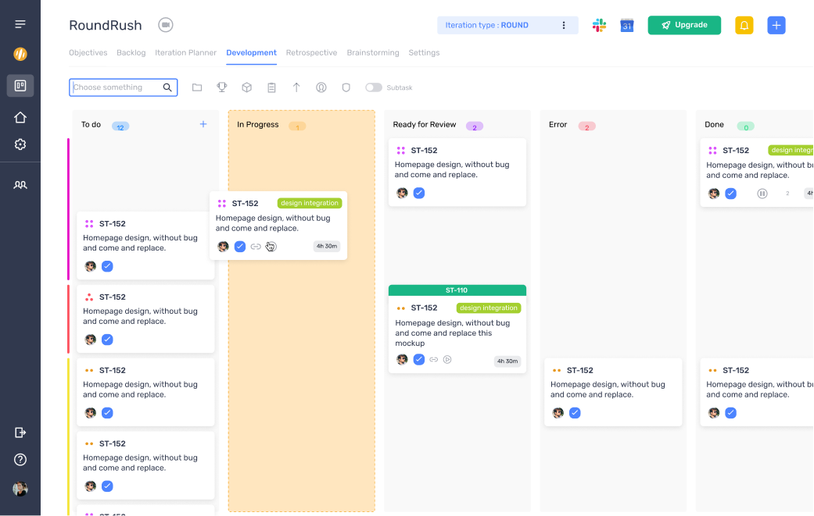Toggle checkmark on first Ready for Review card
The width and height of the screenshot is (814, 516).
click(419, 193)
